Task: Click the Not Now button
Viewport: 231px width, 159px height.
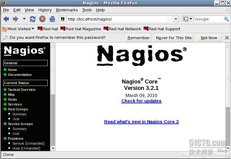Action: pyautogui.click(x=209, y=38)
